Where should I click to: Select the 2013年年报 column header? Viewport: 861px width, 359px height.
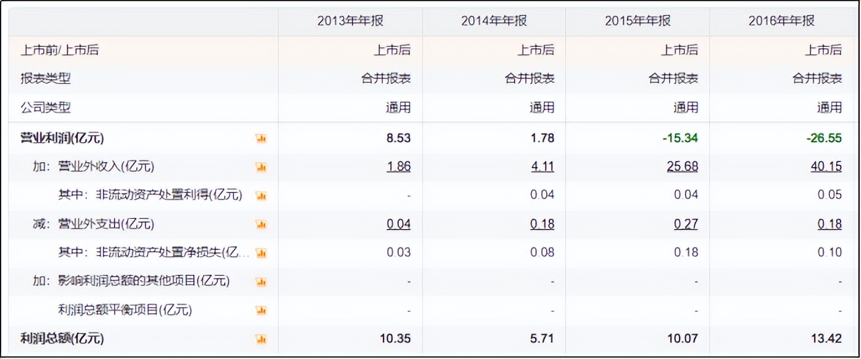click(x=351, y=21)
